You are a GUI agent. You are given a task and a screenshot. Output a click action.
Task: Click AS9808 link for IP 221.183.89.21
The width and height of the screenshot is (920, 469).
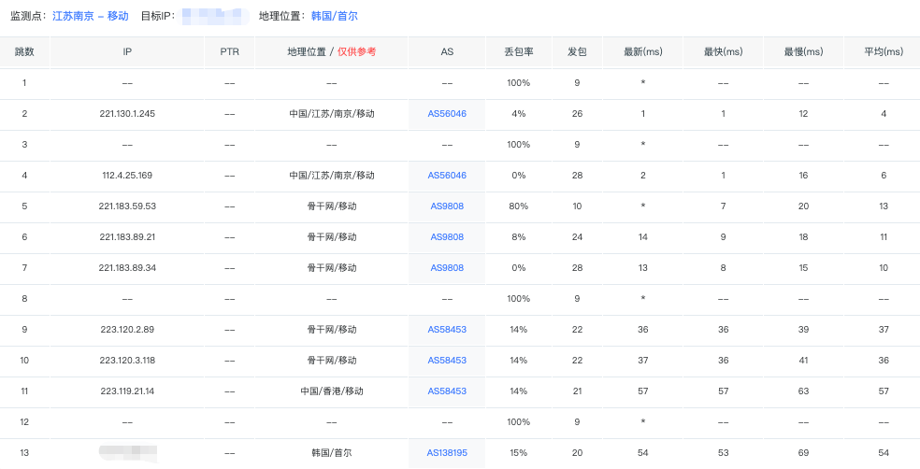point(447,236)
